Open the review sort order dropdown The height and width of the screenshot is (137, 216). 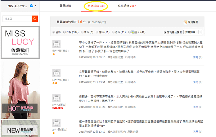(193, 32)
